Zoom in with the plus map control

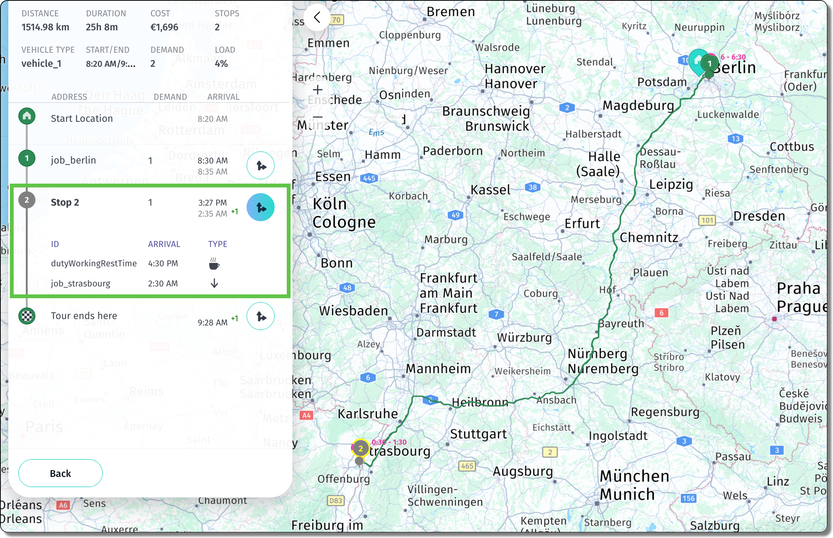point(317,90)
